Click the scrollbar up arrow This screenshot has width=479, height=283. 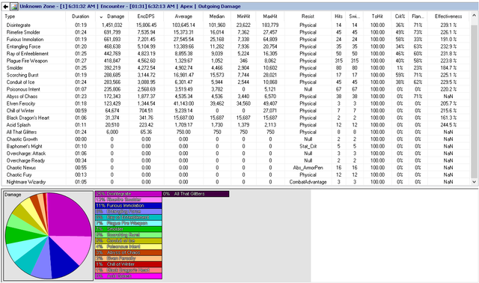coord(474,15)
